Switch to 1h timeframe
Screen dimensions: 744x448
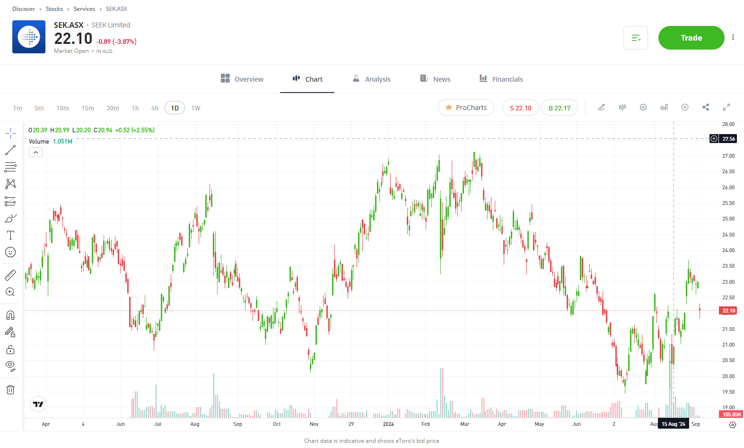(x=135, y=108)
